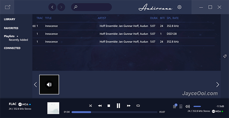Seek in the playback progress bar
Screen dimensions: 229x118
tap(114, 112)
